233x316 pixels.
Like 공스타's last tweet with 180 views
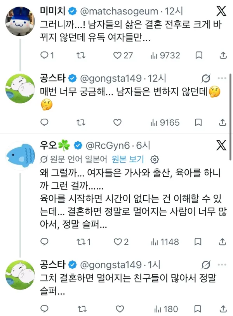pyautogui.click(x=120, y=309)
